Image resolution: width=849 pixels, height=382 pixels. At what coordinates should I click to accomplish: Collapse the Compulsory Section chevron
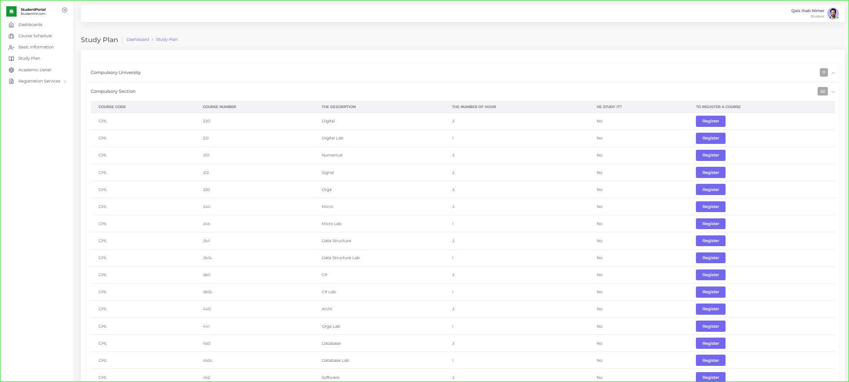[x=833, y=92]
